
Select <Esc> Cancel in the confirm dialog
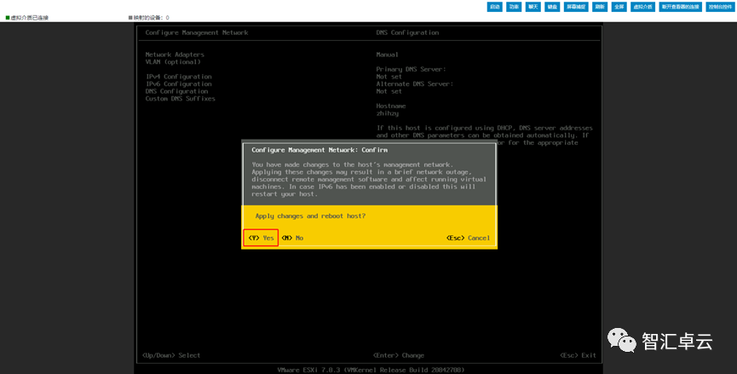click(x=468, y=238)
